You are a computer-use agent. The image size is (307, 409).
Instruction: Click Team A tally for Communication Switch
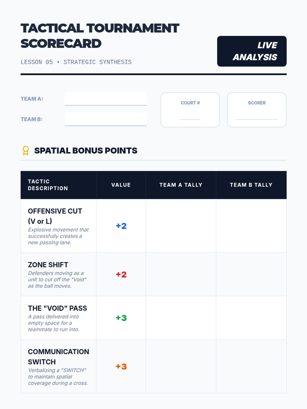pyautogui.click(x=181, y=366)
